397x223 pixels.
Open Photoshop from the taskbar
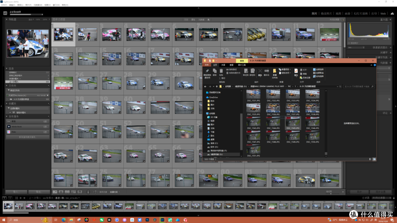coord(147,220)
